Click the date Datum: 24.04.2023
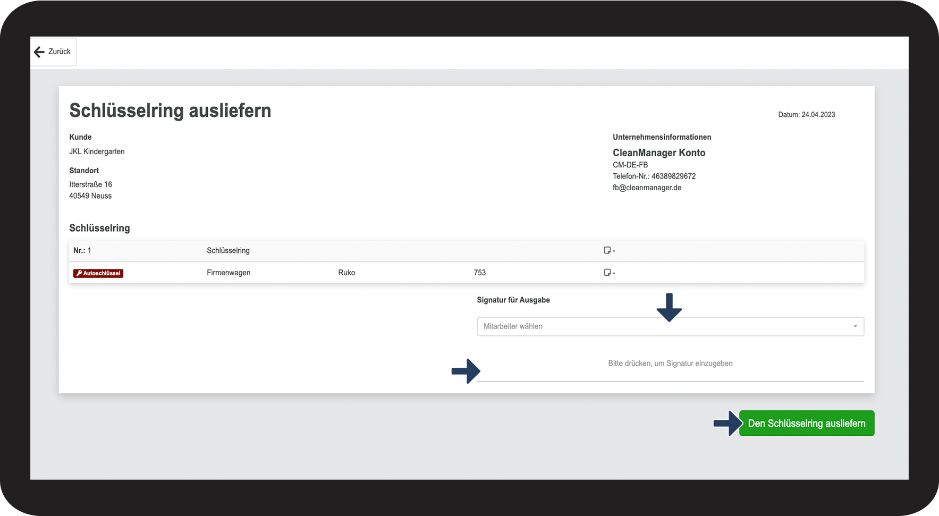This screenshot has width=939, height=516. [807, 114]
